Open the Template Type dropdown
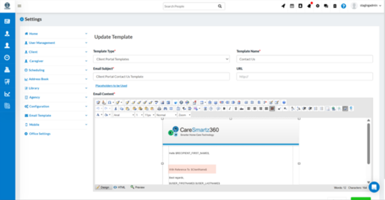This screenshot has height=200, width=385. 161,59
